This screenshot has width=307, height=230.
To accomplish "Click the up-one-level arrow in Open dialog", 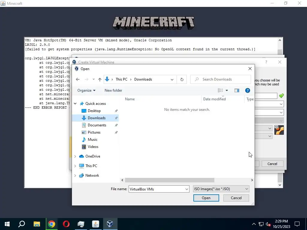I will [100, 79].
